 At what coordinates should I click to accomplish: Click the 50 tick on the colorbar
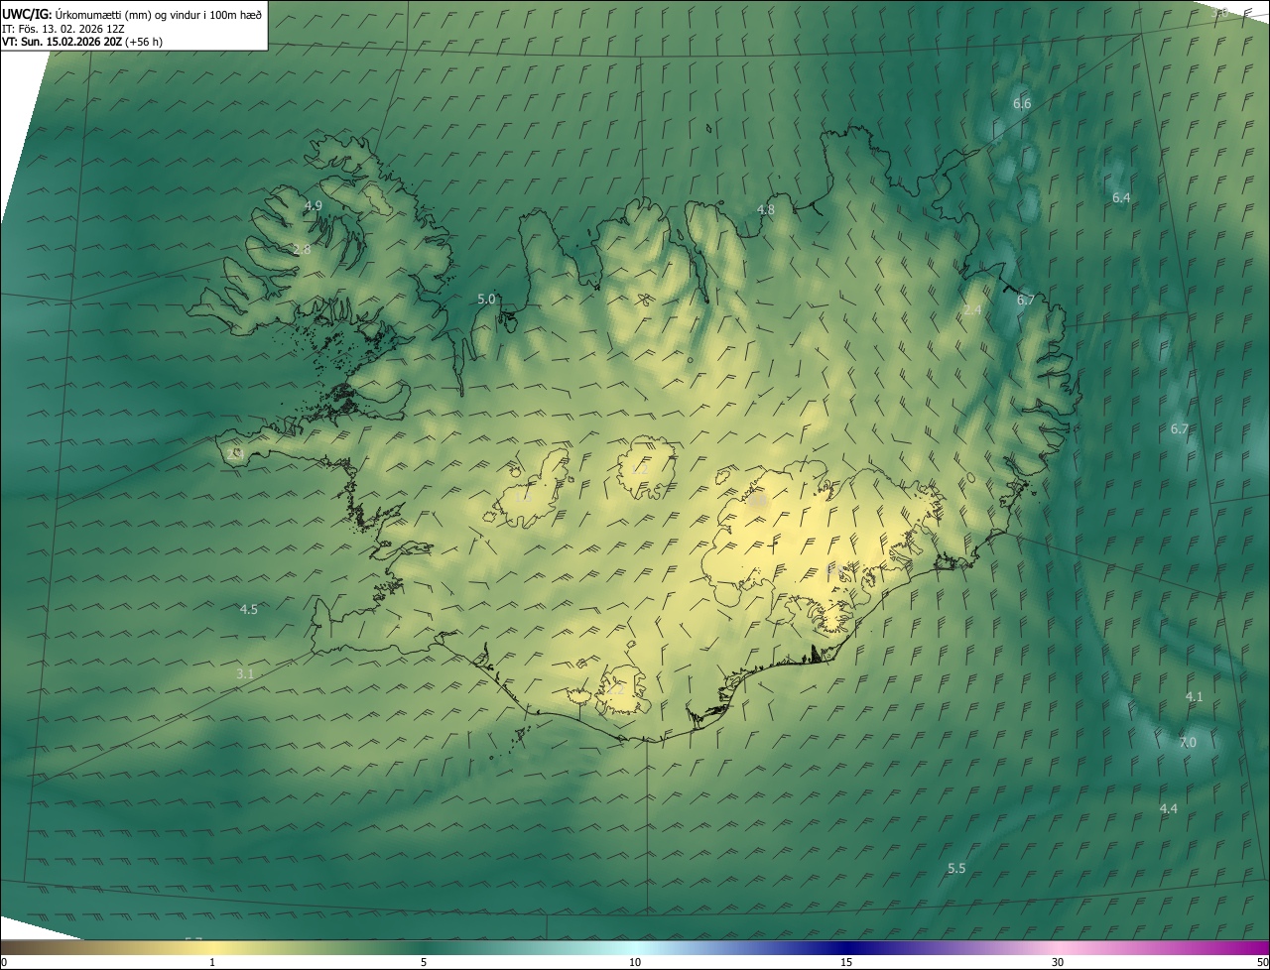click(x=1263, y=962)
